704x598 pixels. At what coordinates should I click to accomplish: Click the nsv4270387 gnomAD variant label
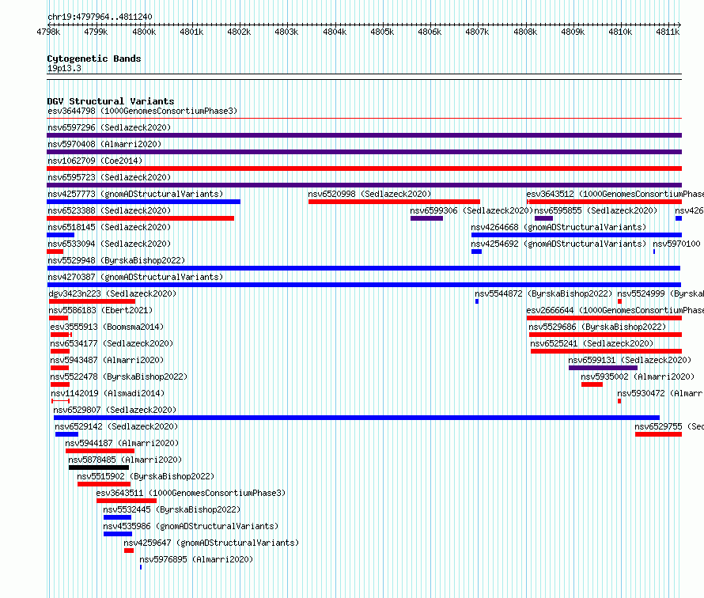[135, 277]
